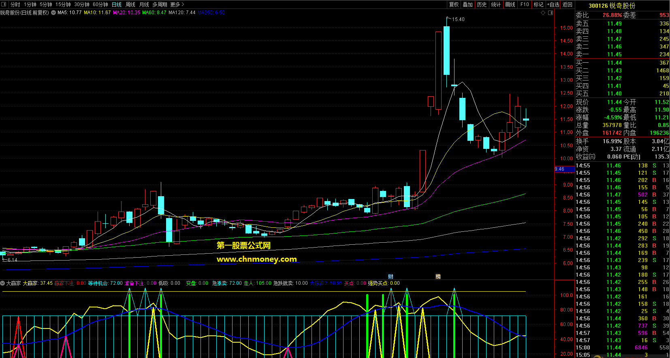Switch to the 15分钟 period
Viewport: 670px width, 358px height.
click(x=63, y=4)
